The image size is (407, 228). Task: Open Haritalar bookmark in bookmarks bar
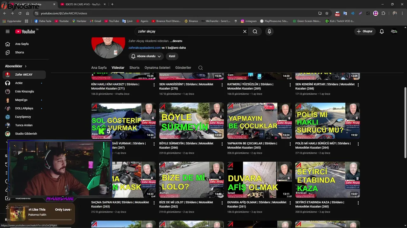79,21
